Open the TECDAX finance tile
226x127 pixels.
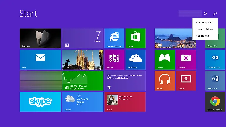point(83,81)
